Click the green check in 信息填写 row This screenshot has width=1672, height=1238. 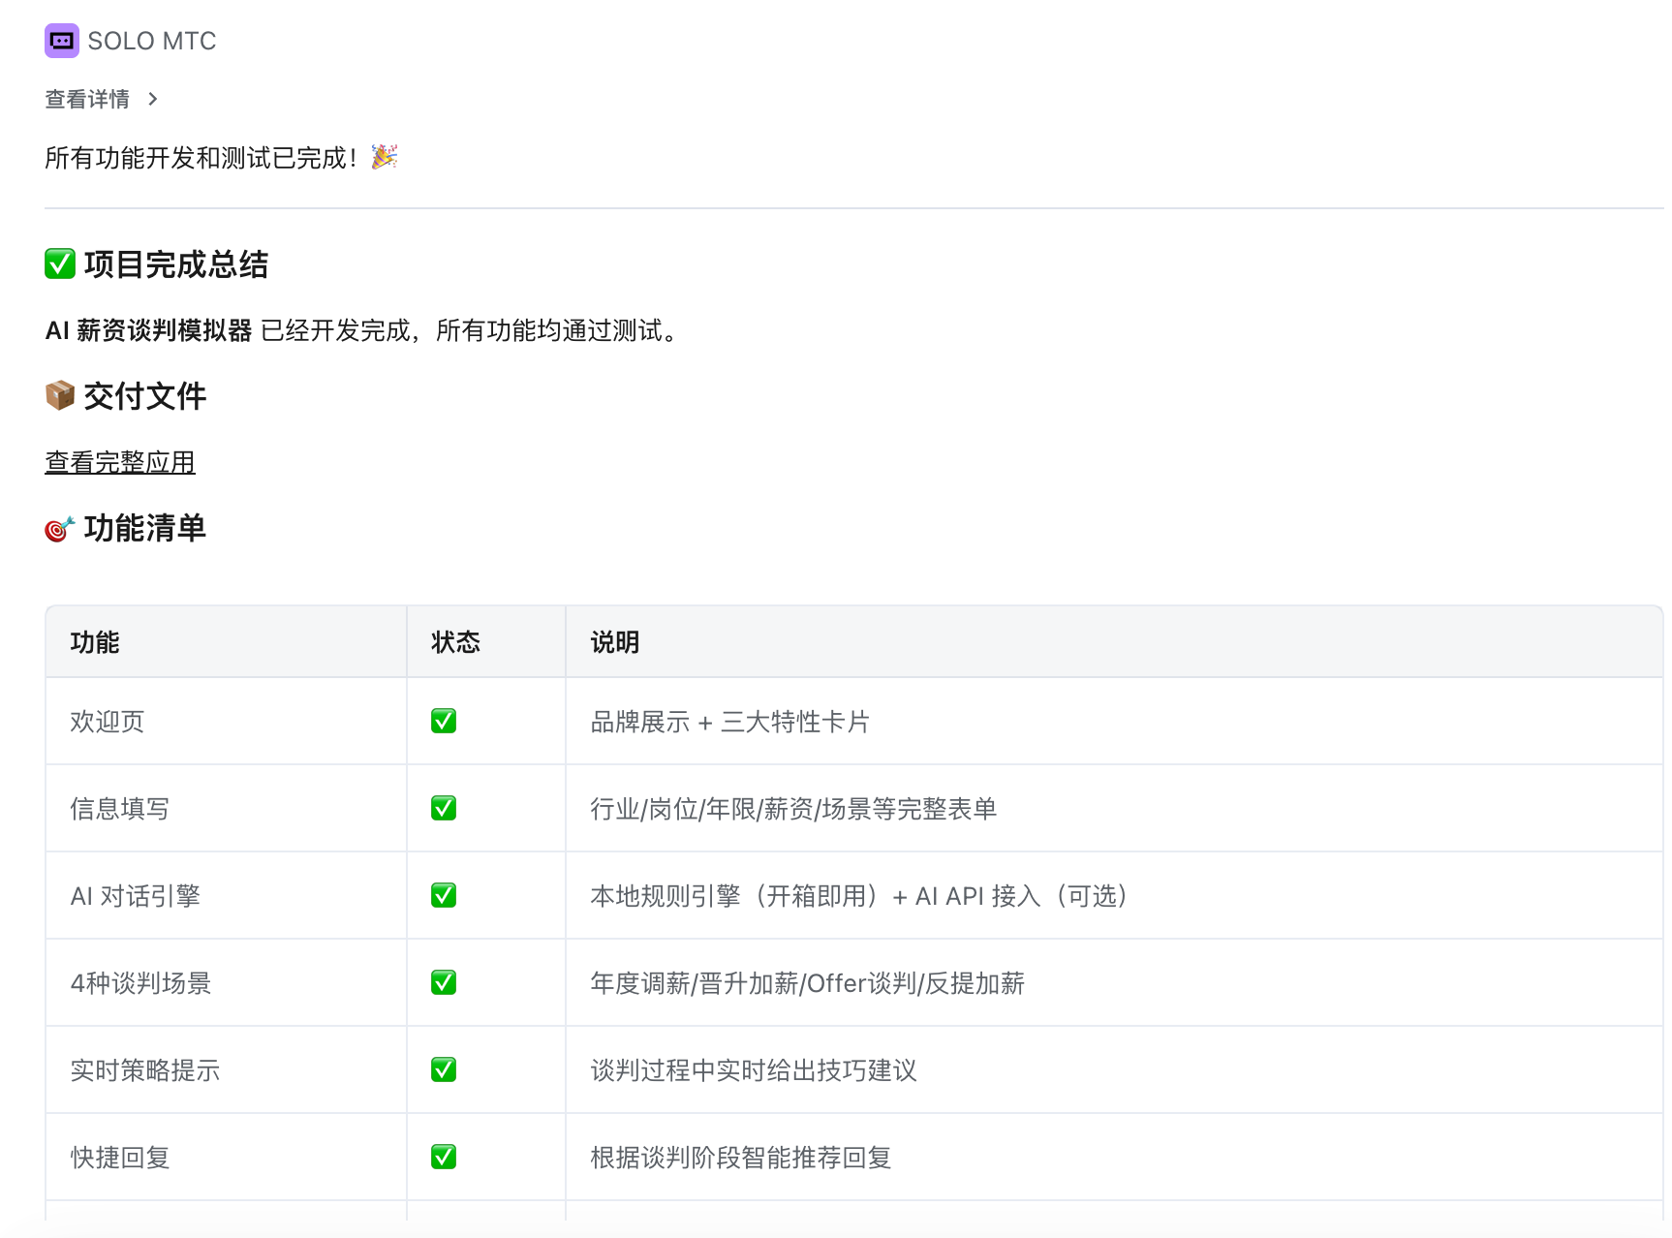click(444, 809)
